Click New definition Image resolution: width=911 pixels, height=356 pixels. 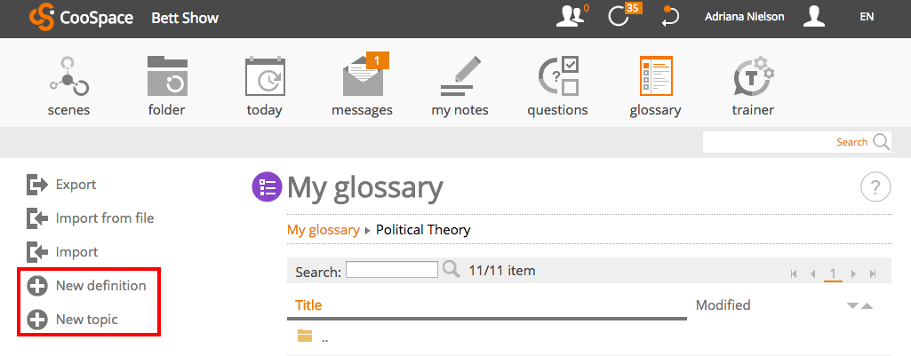click(x=100, y=286)
